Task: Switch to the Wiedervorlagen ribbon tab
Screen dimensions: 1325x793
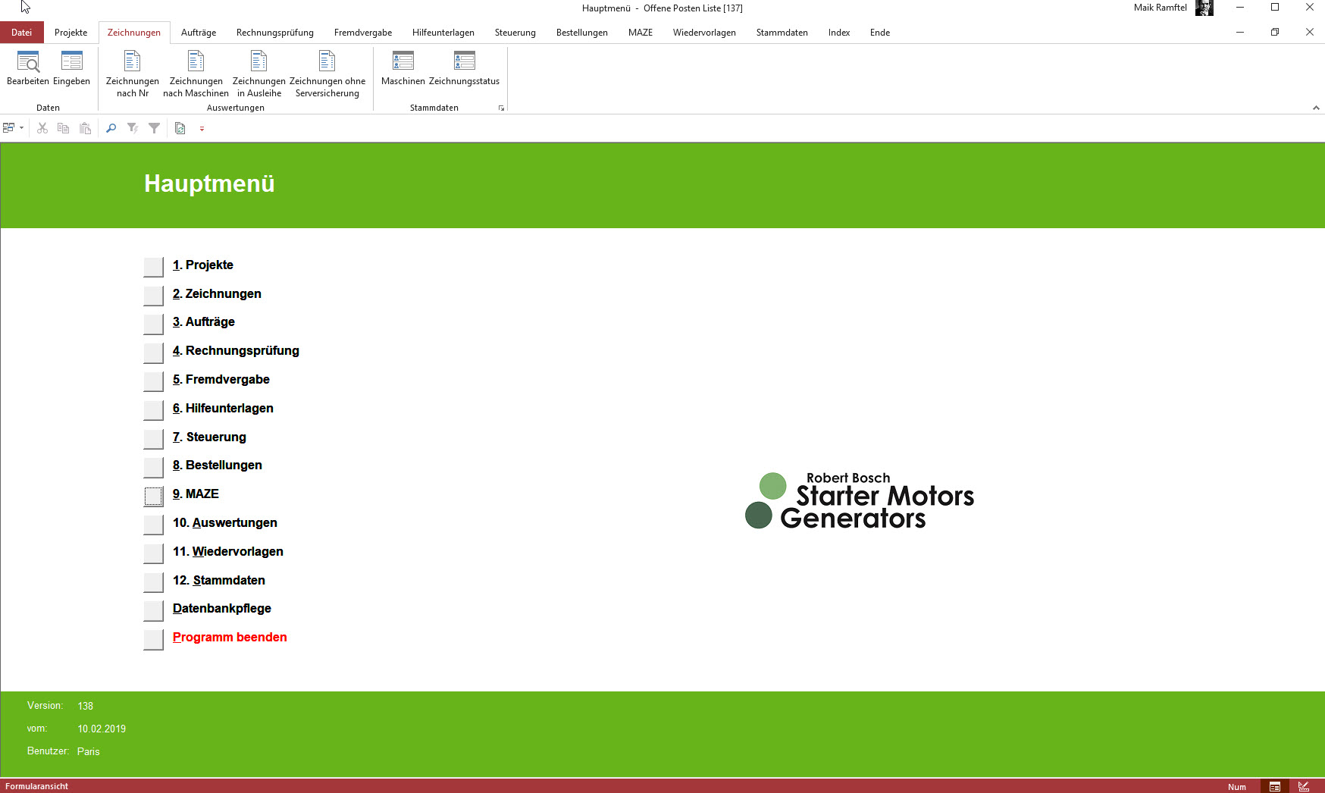Action: (x=704, y=33)
